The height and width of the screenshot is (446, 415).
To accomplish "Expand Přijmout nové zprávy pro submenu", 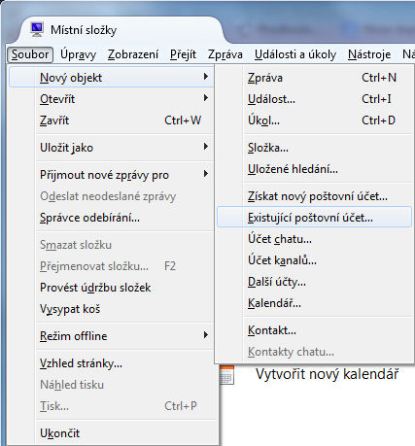I will click(x=206, y=174).
